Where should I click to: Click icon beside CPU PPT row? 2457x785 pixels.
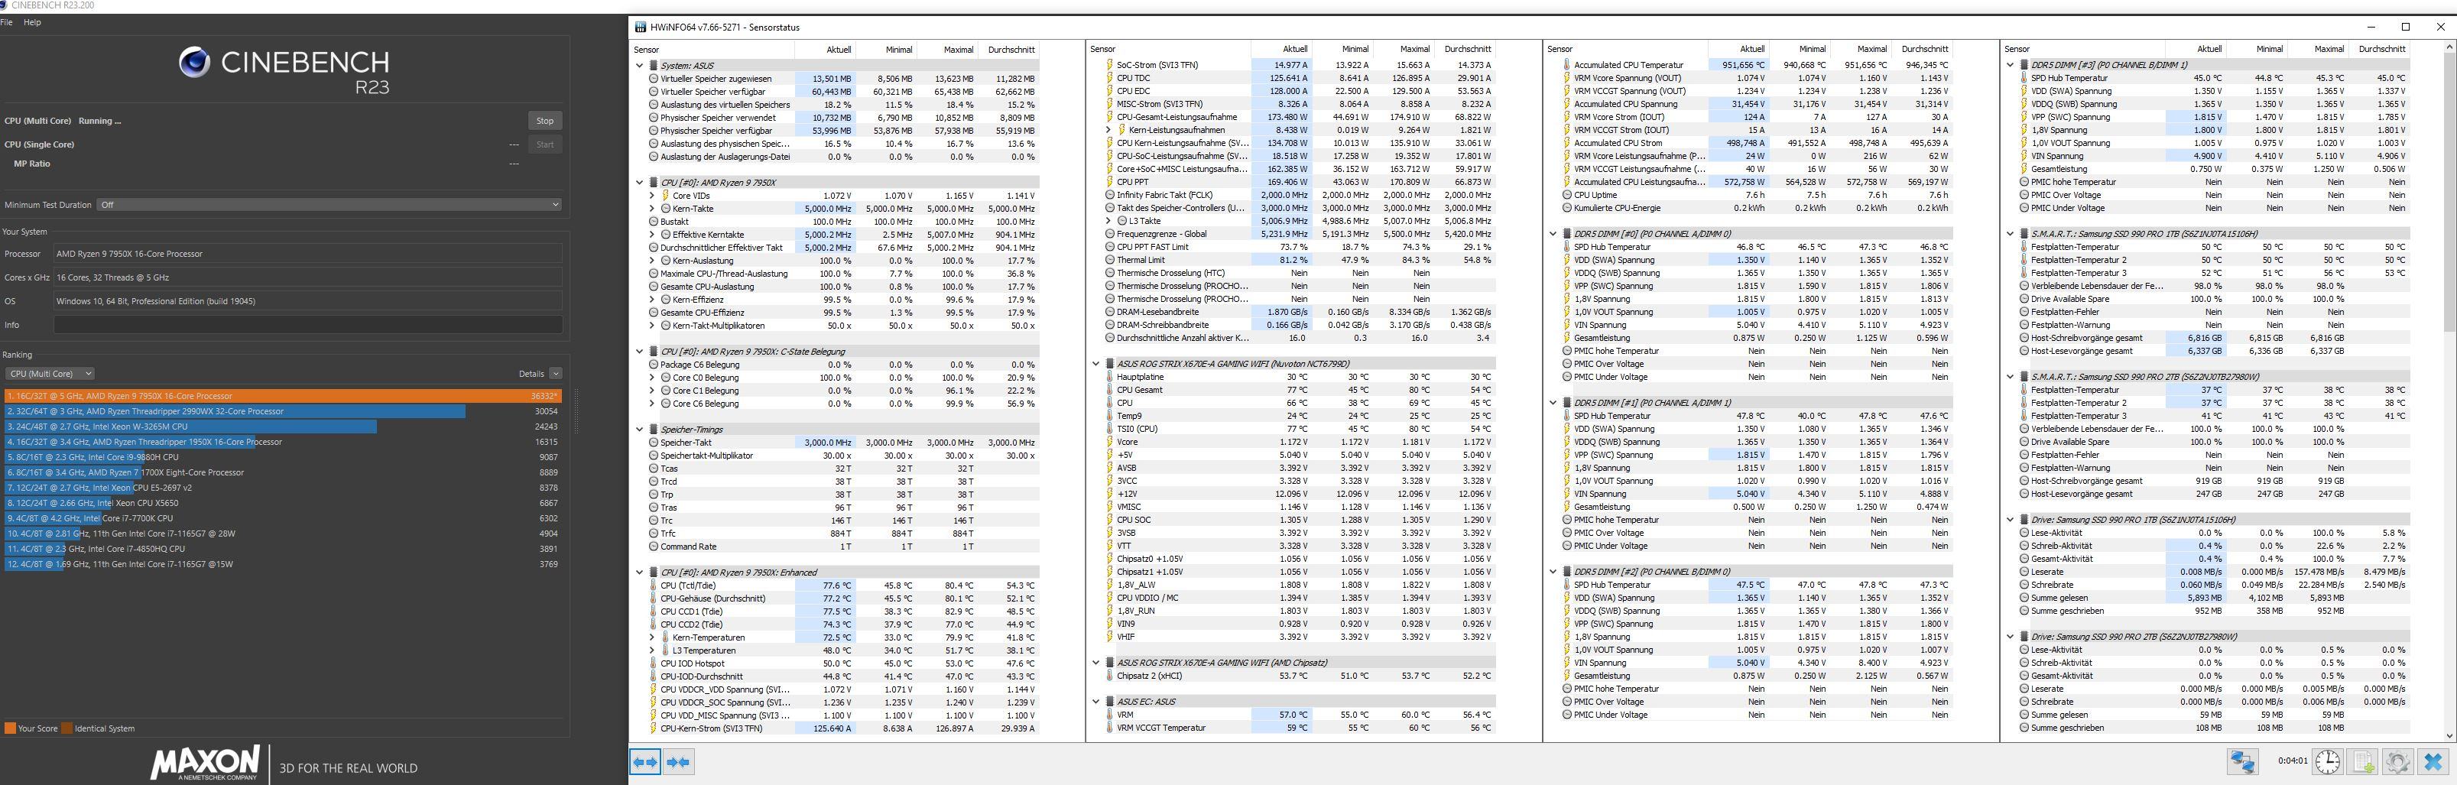click(x=1110, y=182)
